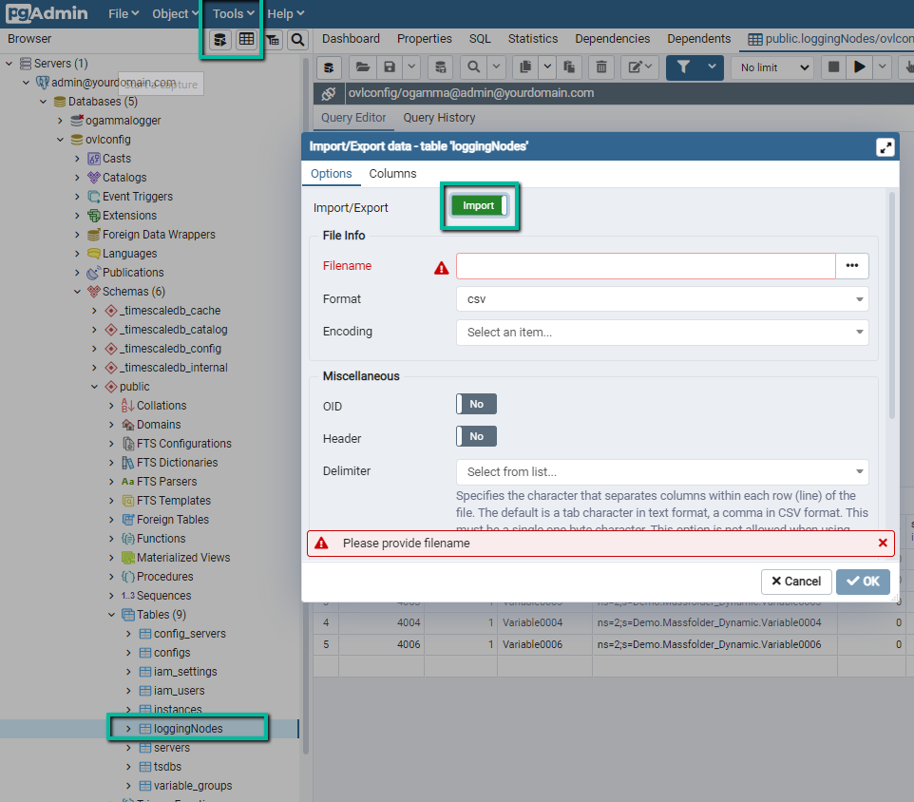Open the Tools menu
The image size is (914, 802).
click(233, 13)
